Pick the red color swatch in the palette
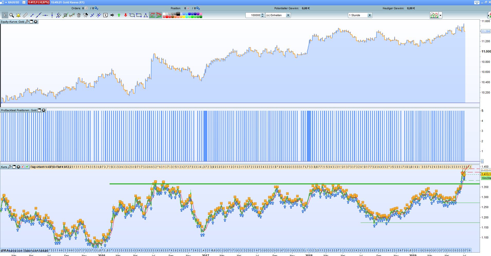The width and height of the screenshot is (491, 256). tap(167, 16)
